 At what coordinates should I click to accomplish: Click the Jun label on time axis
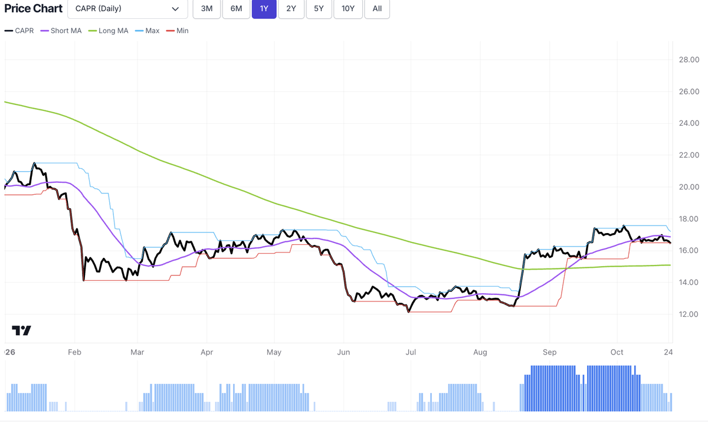click(x=343, y=352)
